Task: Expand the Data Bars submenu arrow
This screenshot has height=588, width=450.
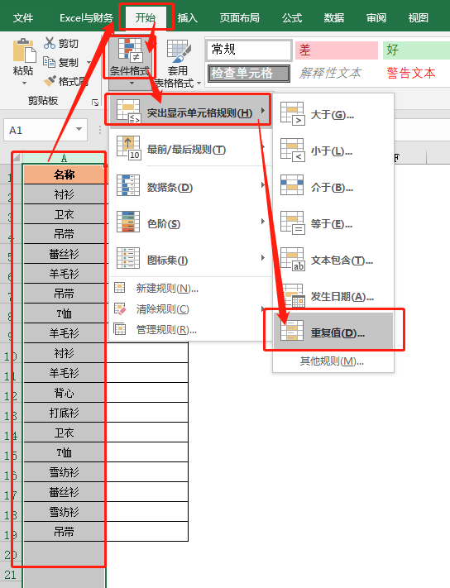Action: pos(263,184)
